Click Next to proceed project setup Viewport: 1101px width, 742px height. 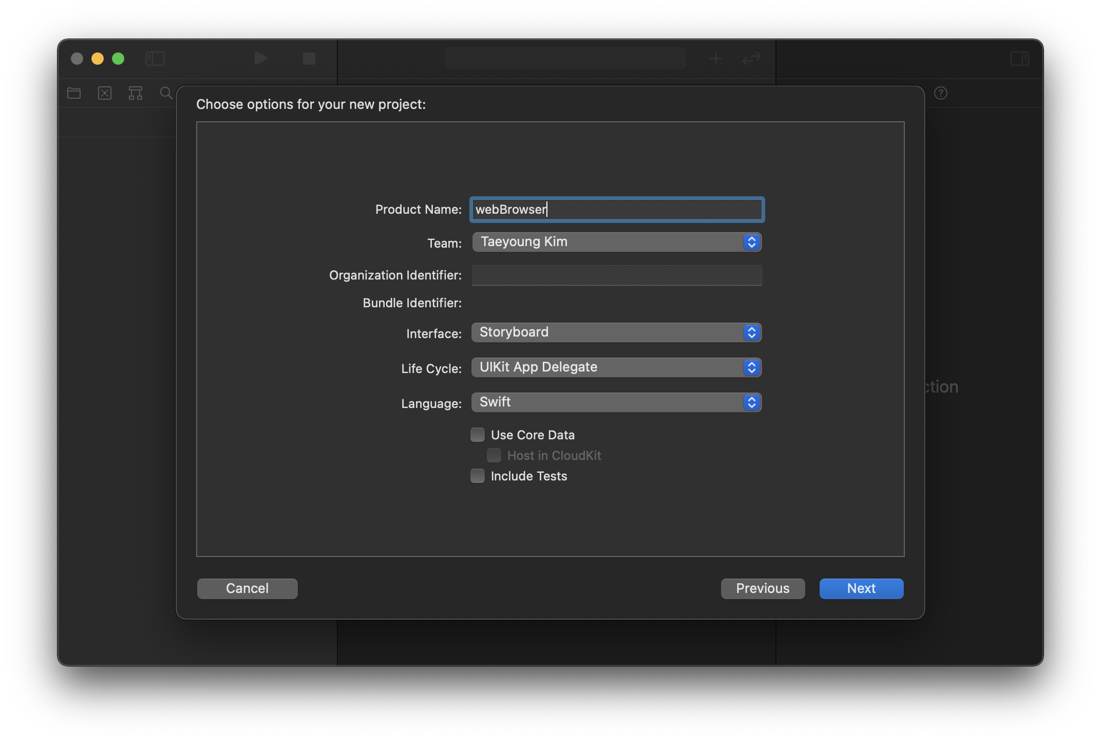[x=861, y=588]
